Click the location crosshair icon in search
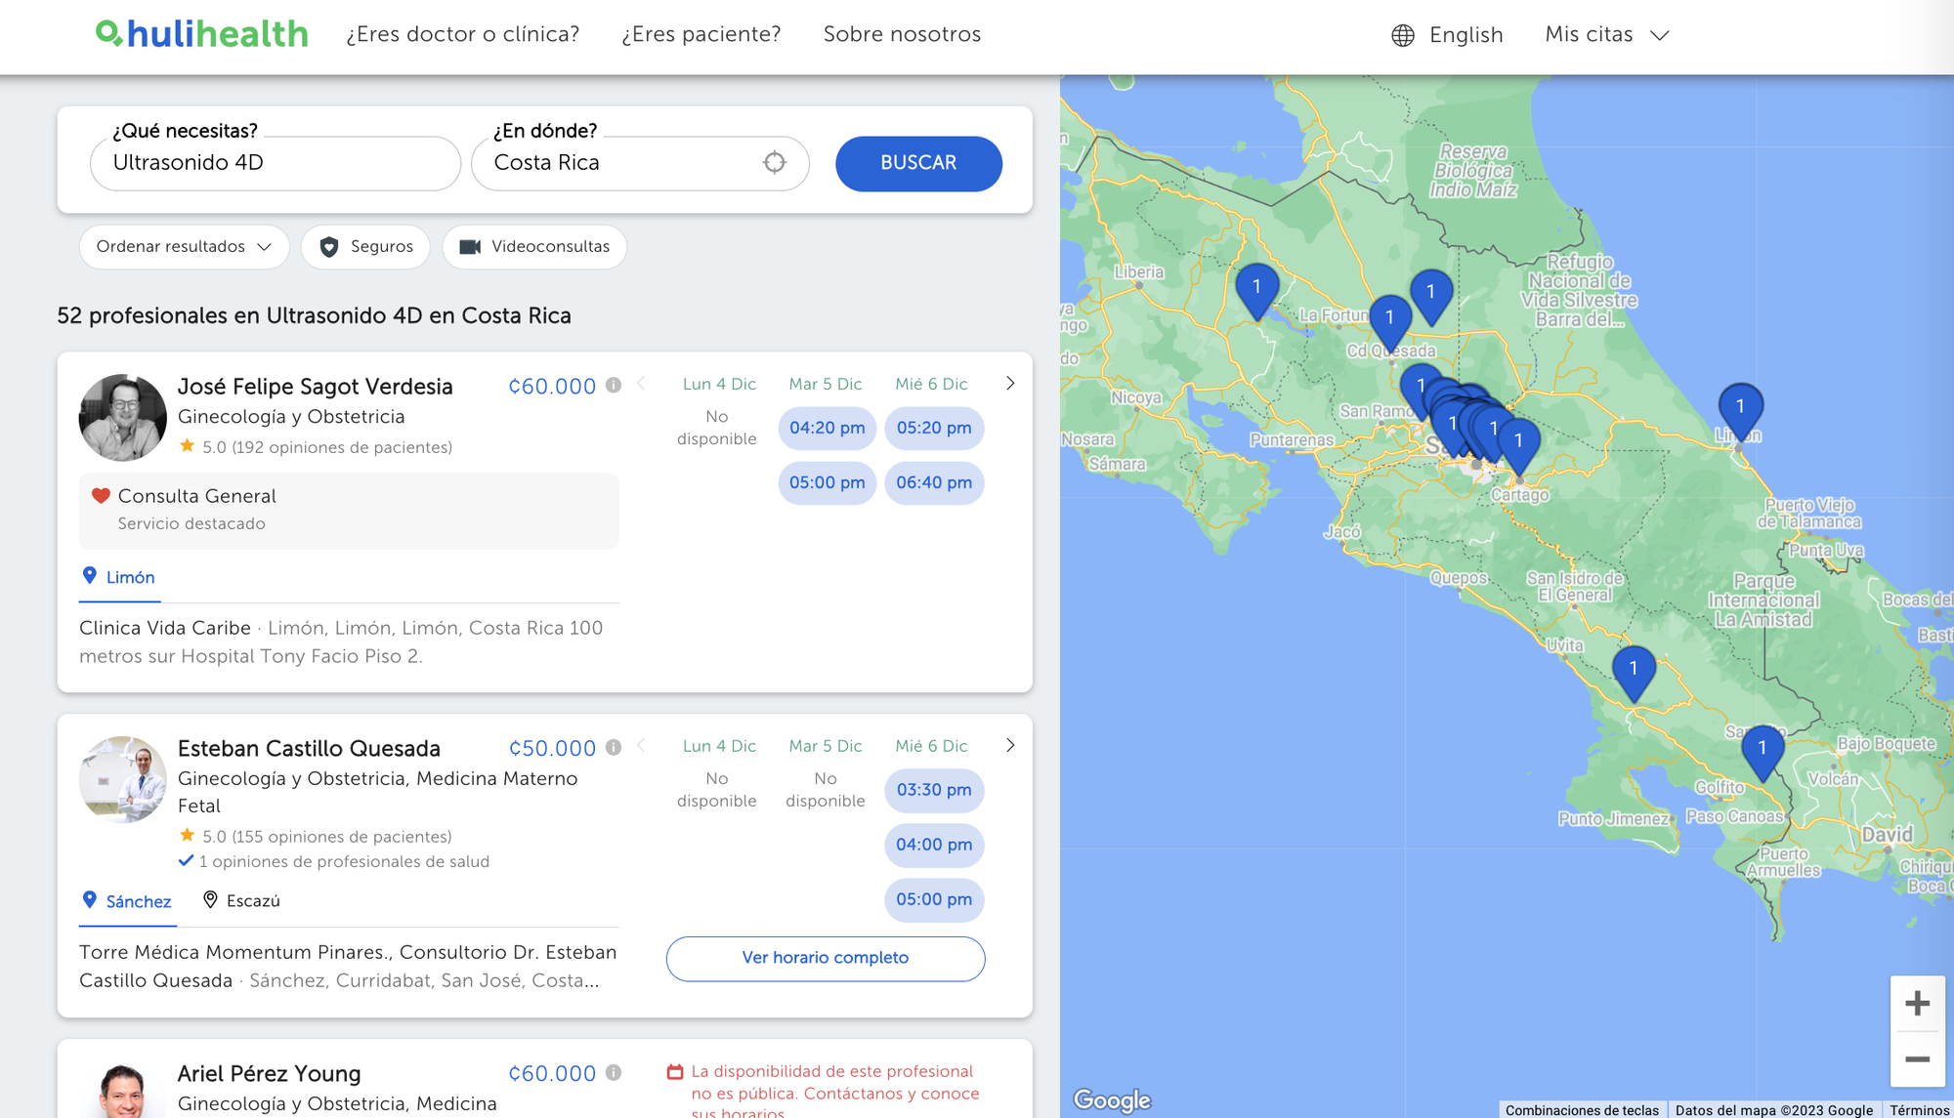Image resolution: width=1954 pixels, height=1118 pixels. [x=774, y=163]
